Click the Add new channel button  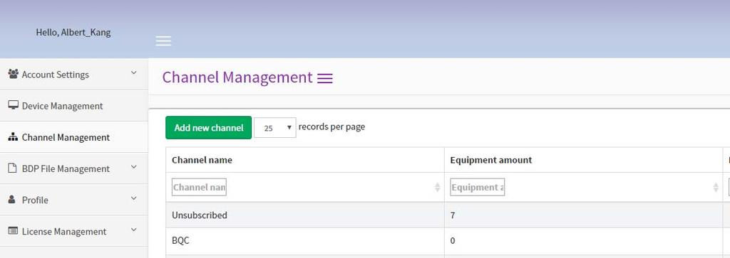(x=209, y=128)
